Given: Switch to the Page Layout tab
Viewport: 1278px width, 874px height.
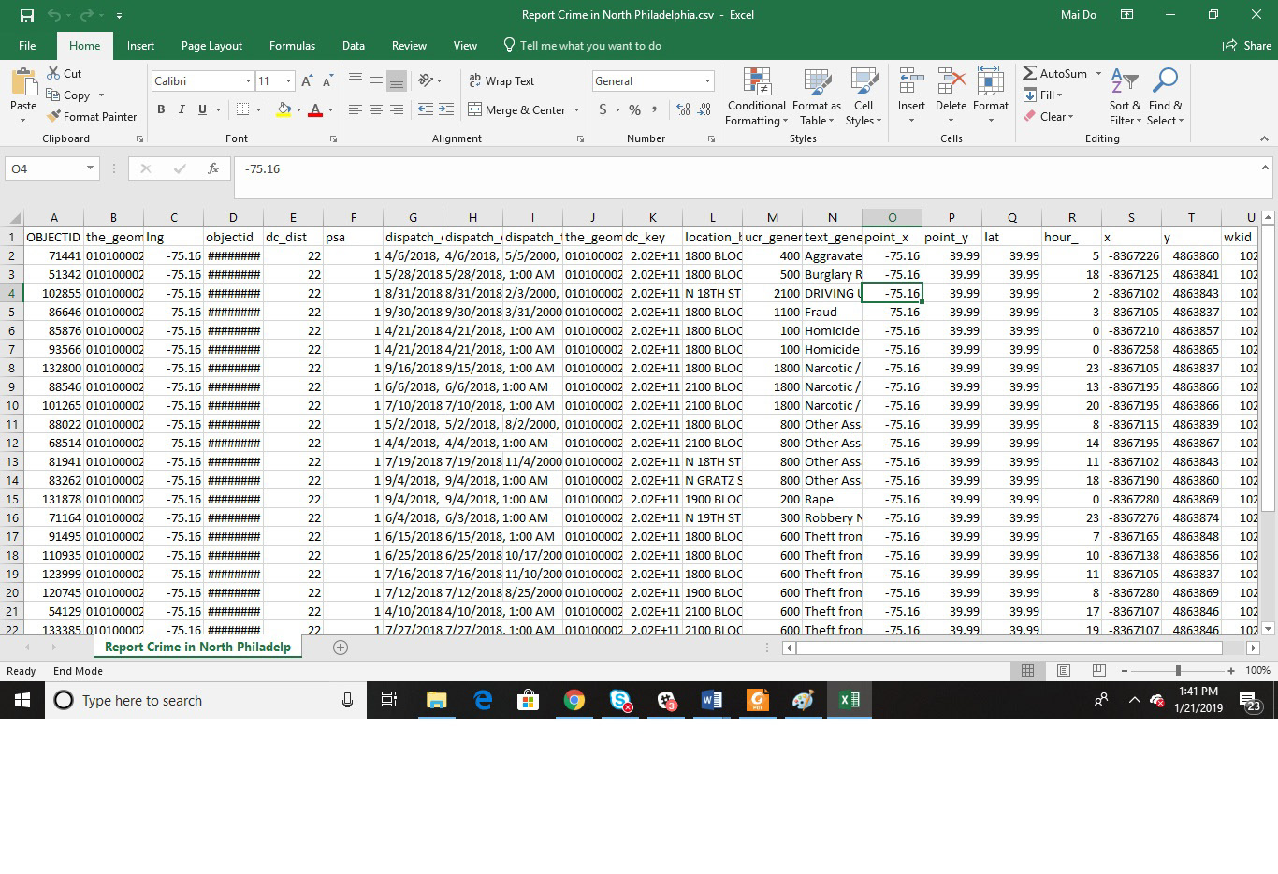Looking at the screenshot, I should click(x=211, y=45).
